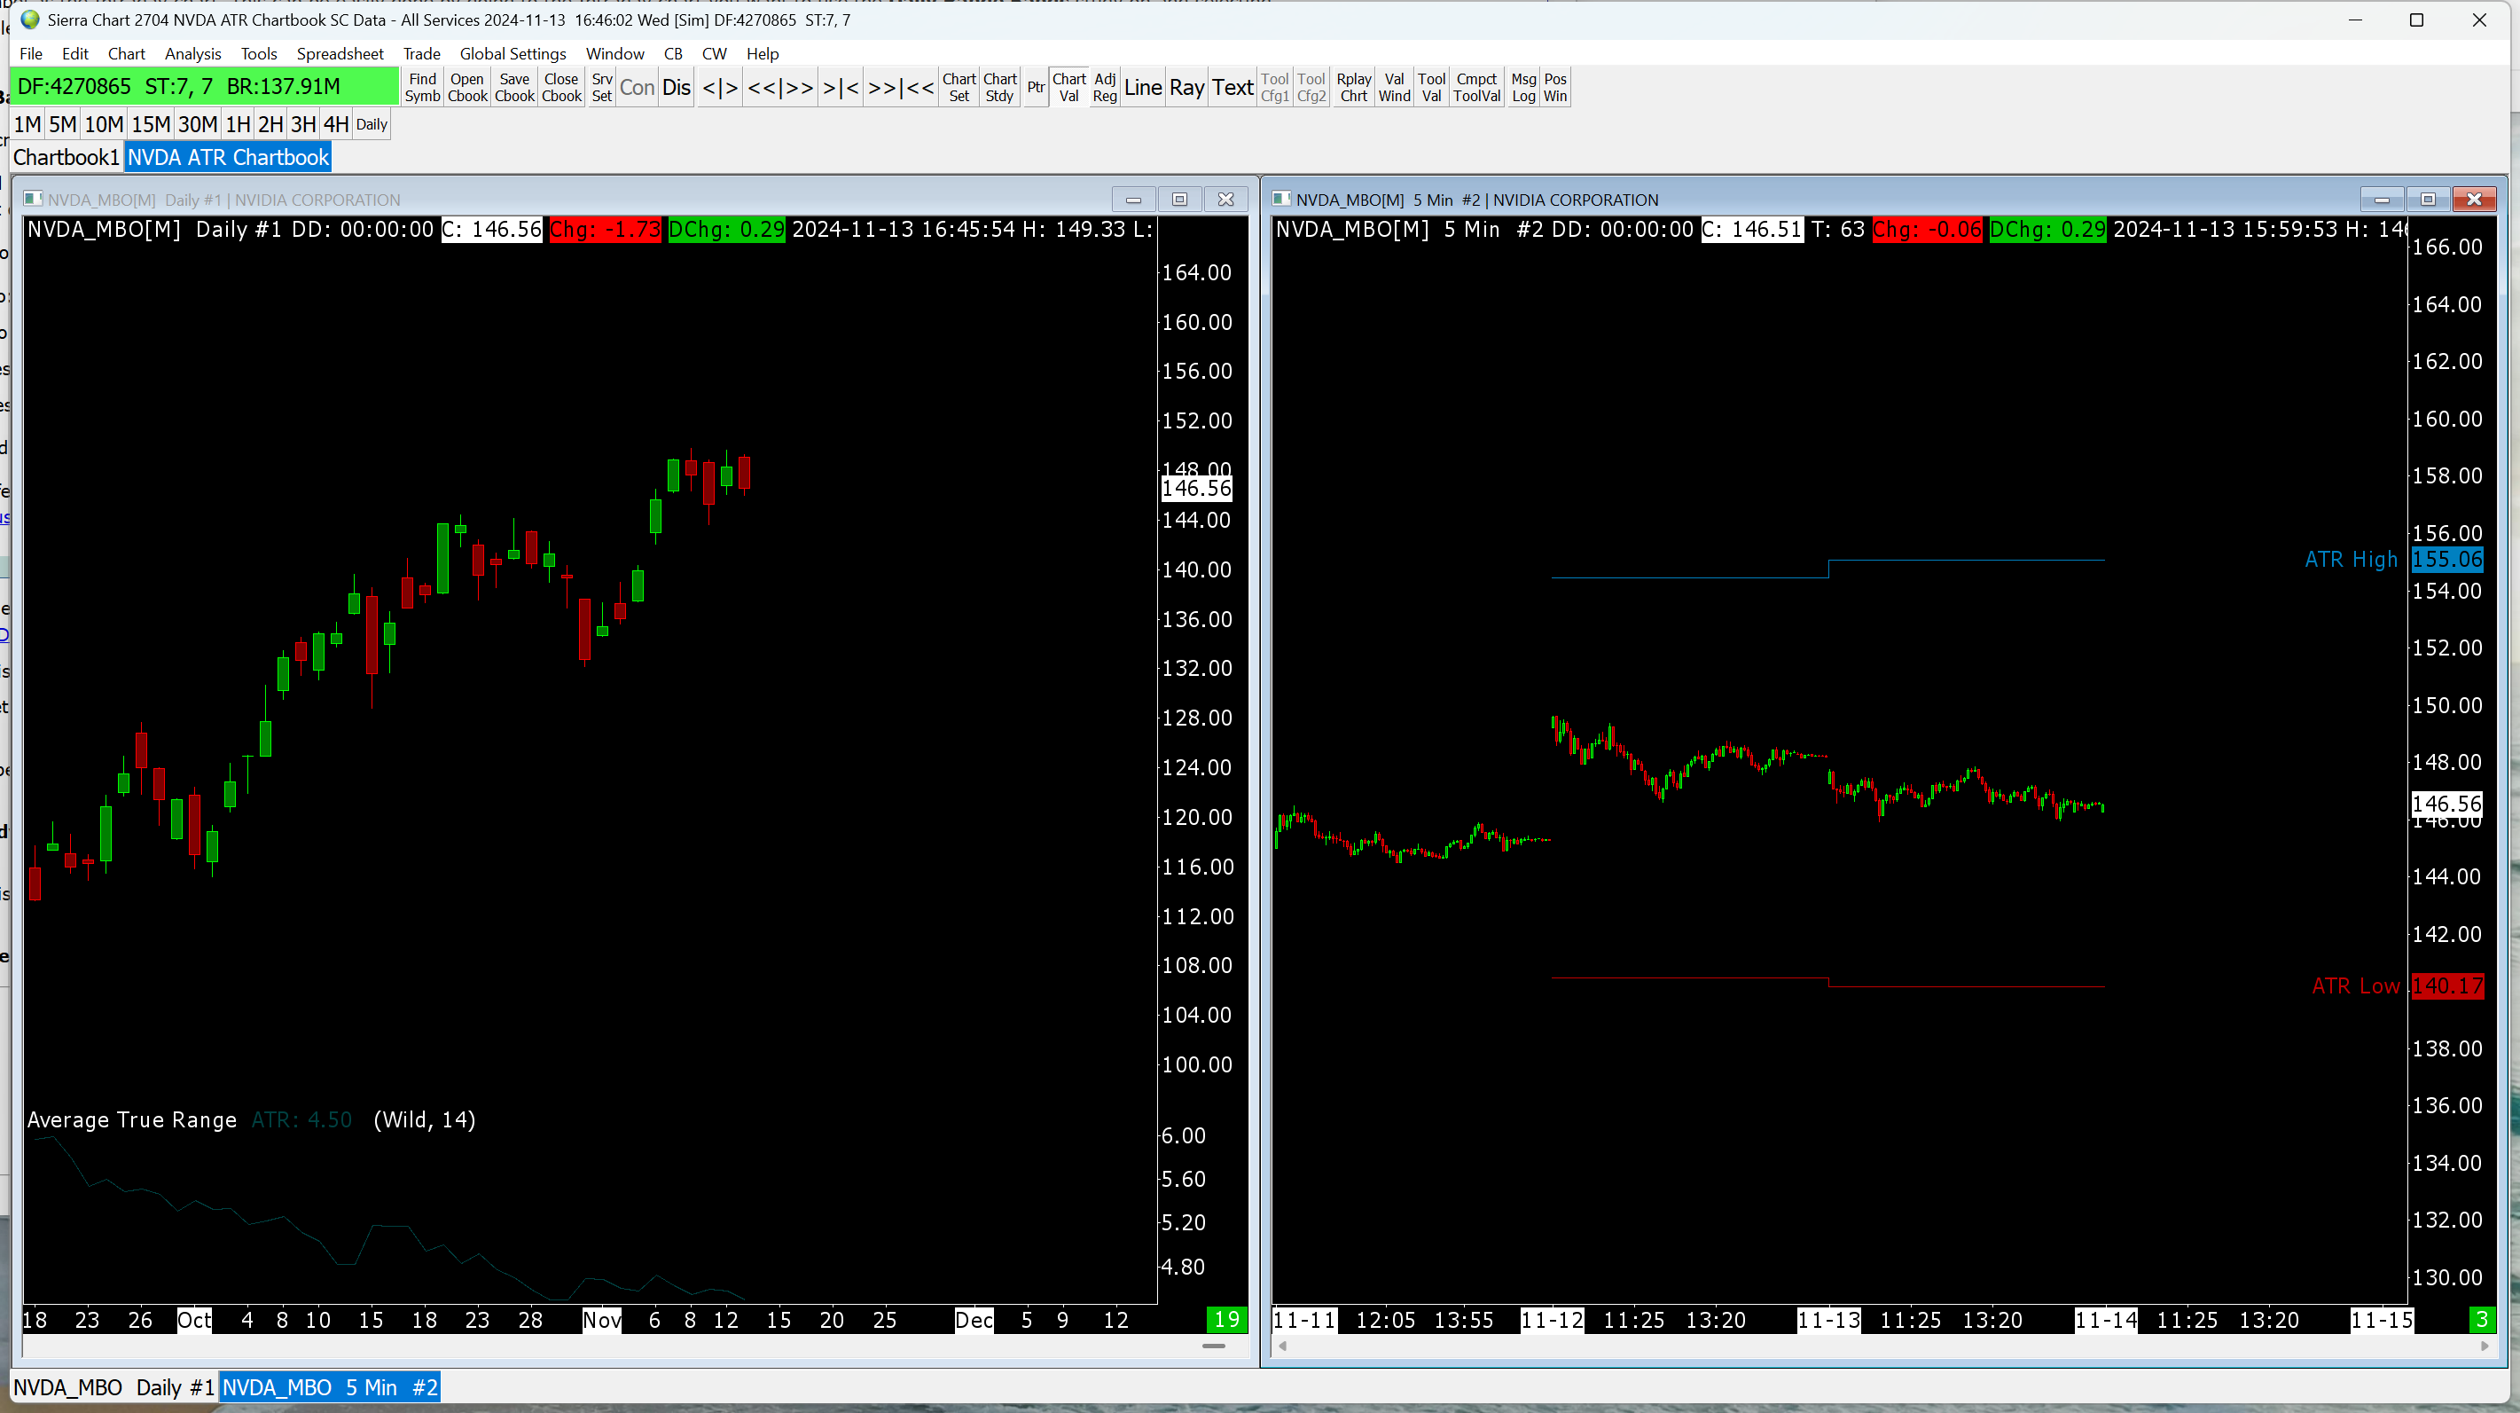
Task: Click the ATR High 155.06 price label
Action: [2446, 560]
